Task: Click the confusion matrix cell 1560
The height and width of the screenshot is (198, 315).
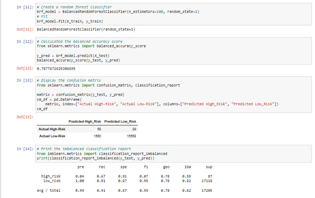Action: click(98, 136)
